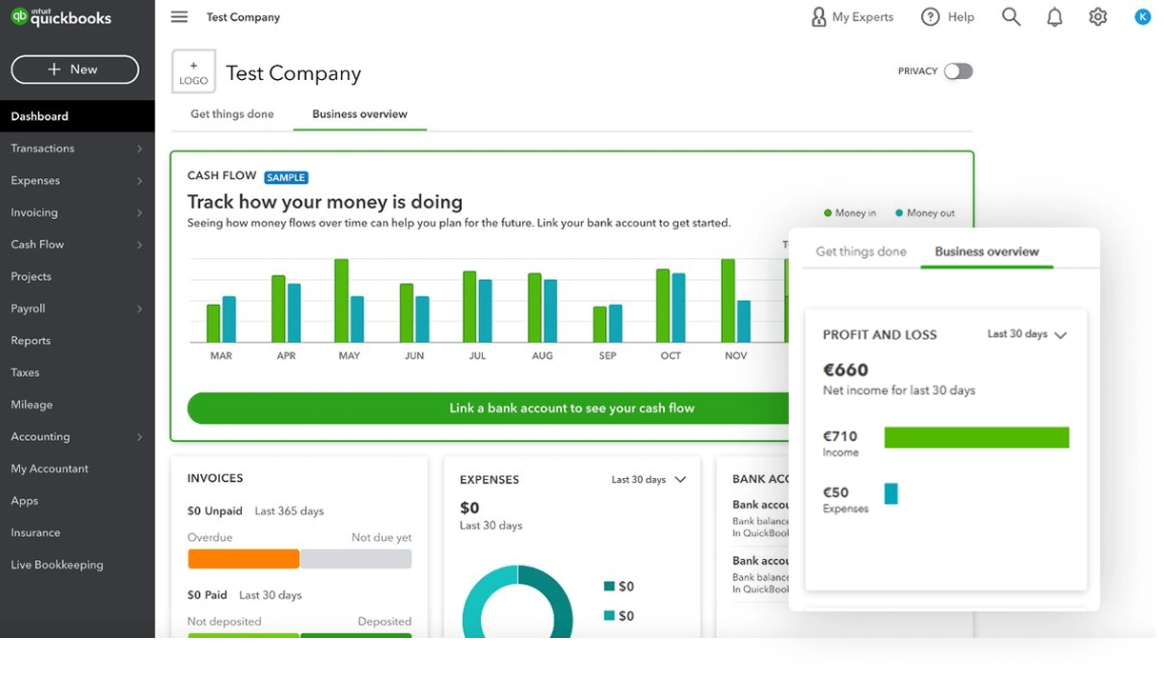Open Projects in the sidebar
The width and height of the screenshot is (1164, 679).
point(31,276)
